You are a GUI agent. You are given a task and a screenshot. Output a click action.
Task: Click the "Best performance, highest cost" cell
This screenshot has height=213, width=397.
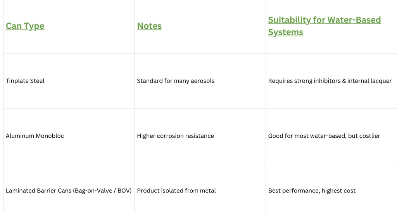tap(312, 190)
